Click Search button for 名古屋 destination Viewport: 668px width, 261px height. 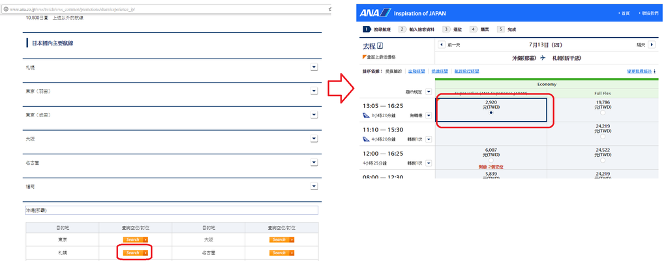click(x=282, y=253)
